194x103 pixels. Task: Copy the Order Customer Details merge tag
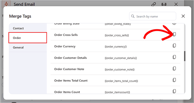(174, 57)
